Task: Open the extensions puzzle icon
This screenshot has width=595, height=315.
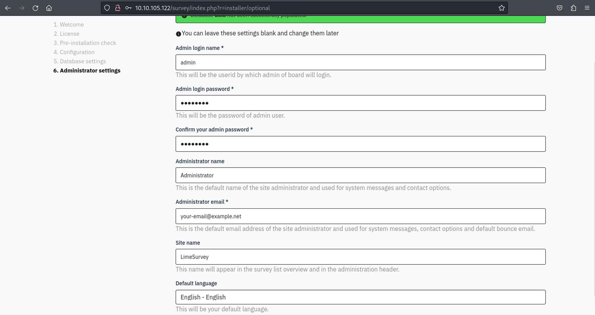Action: (x=573, y=8)
